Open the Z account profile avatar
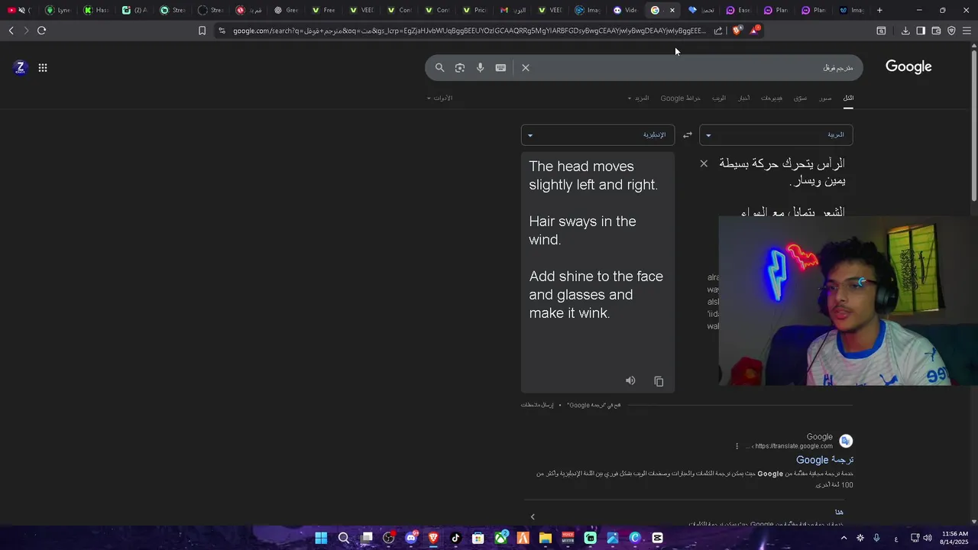This screenshot has height=550, width=978. coord(21,68)
